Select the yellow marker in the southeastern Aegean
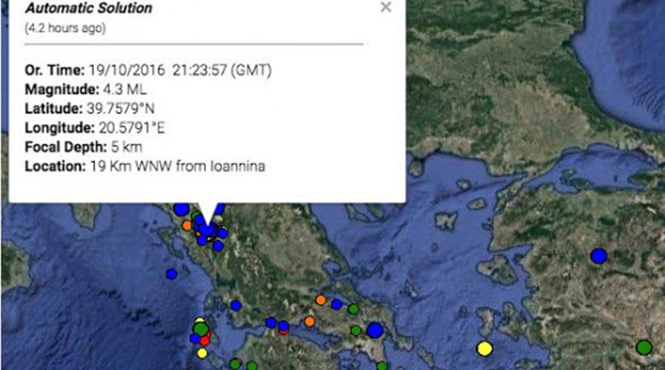This screenshot has height=370, width=665. coord(484,349)
